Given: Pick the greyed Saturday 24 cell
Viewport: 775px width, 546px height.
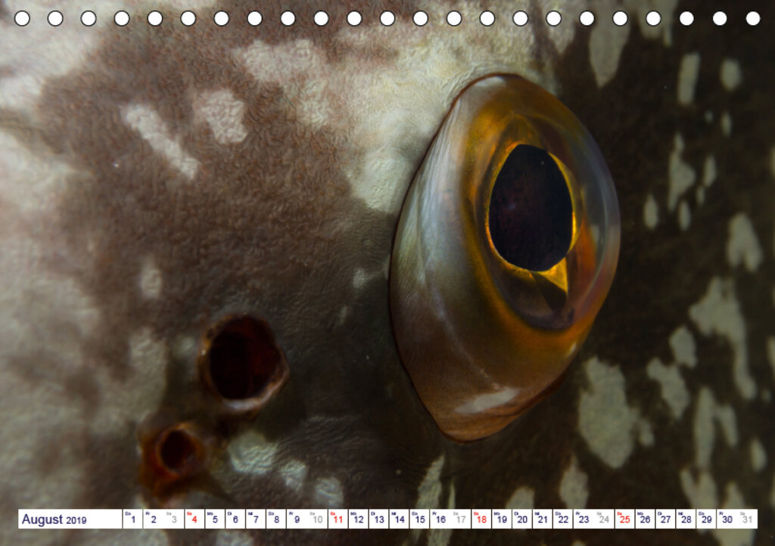Looking at the screenshot, I should 605,519.
